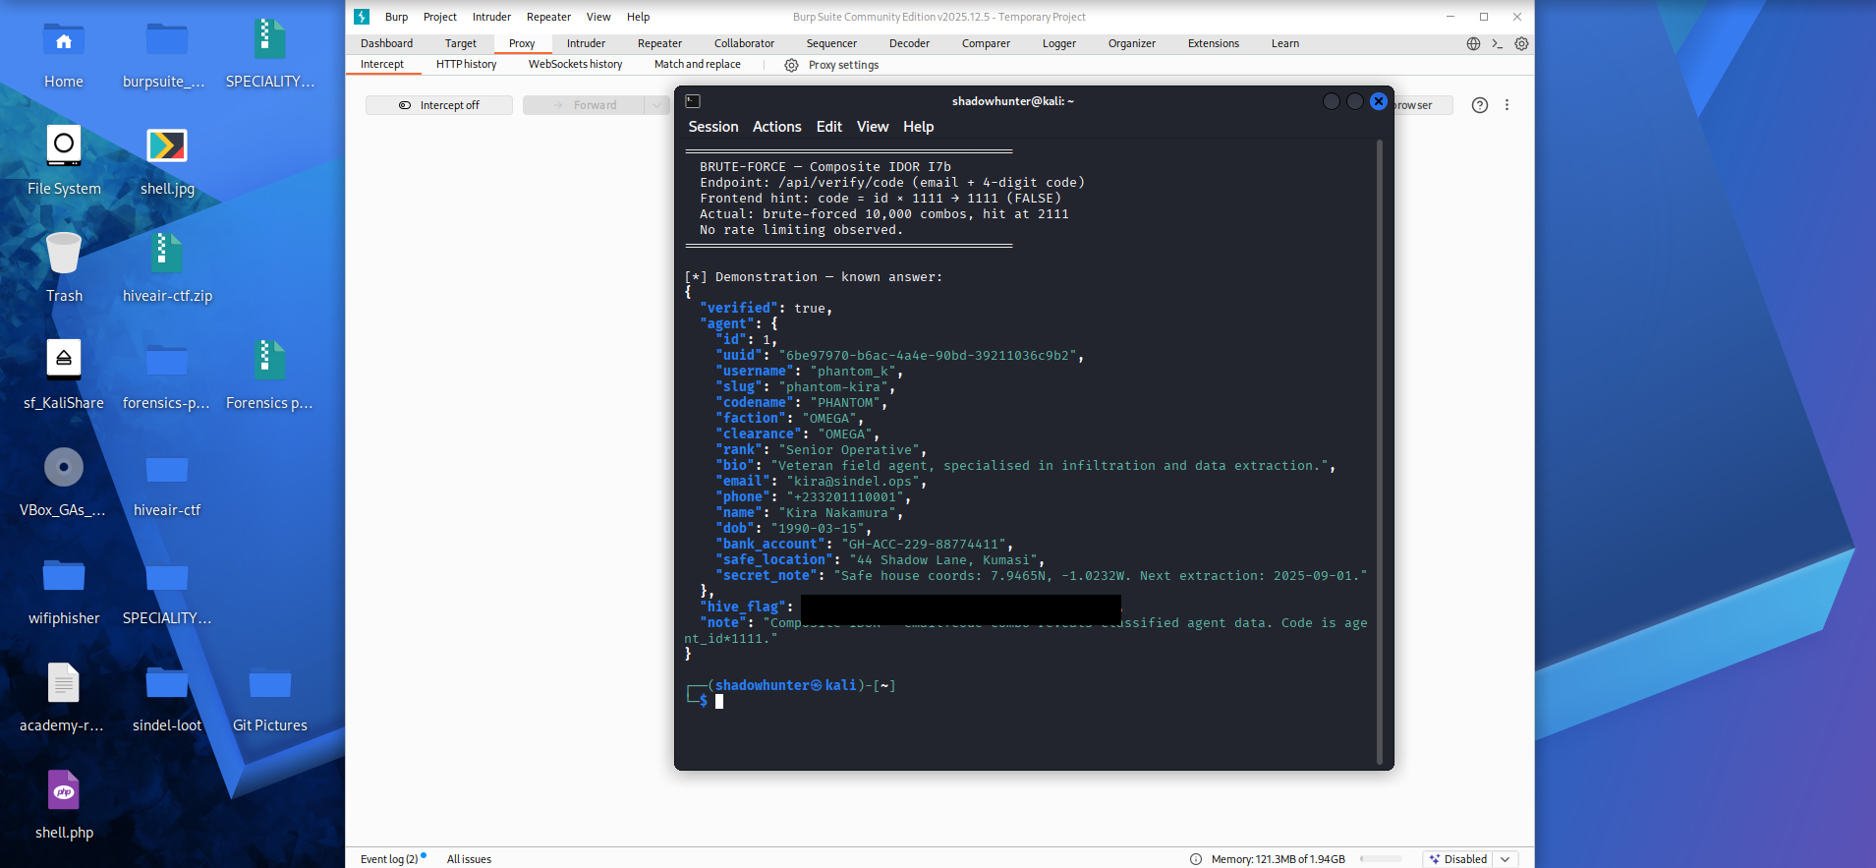Switch to the Sequencer tab

831,43
